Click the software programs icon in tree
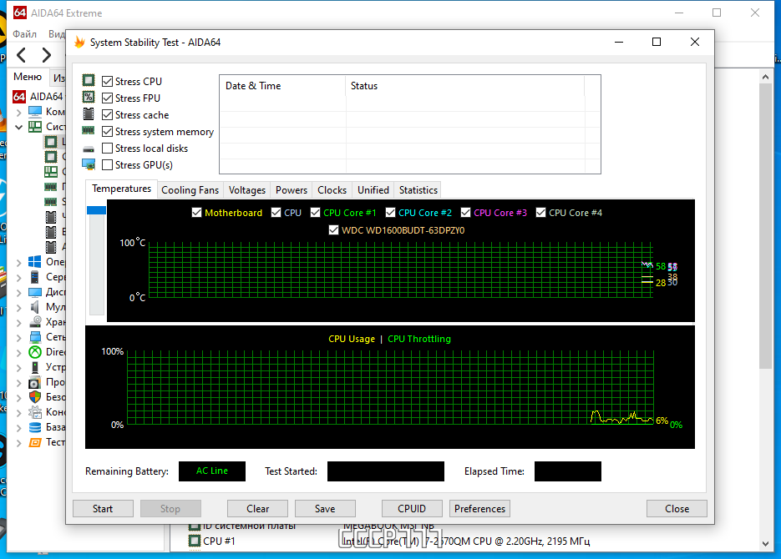The height and width of the screenshot is (559, 781). point(35,382)
